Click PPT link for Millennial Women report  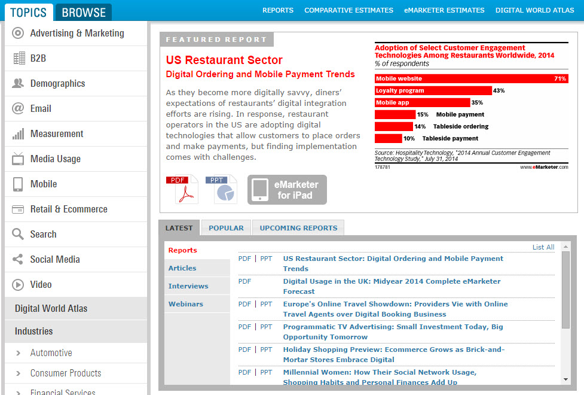click(x=267, y=372)
